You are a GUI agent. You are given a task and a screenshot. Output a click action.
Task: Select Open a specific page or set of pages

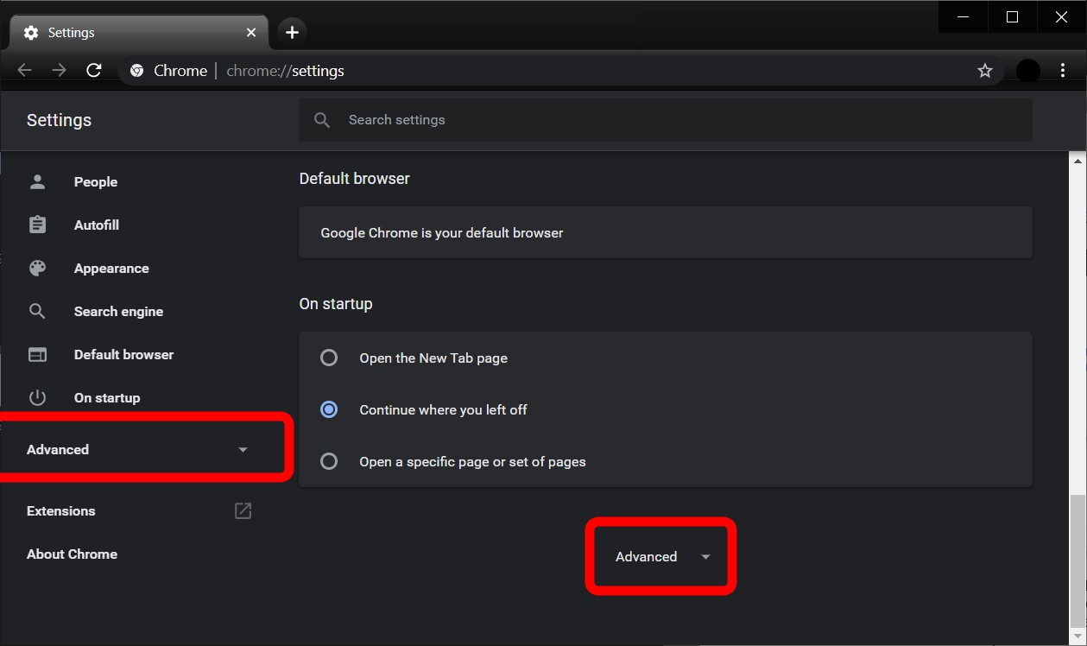click(x=329, y=461)
